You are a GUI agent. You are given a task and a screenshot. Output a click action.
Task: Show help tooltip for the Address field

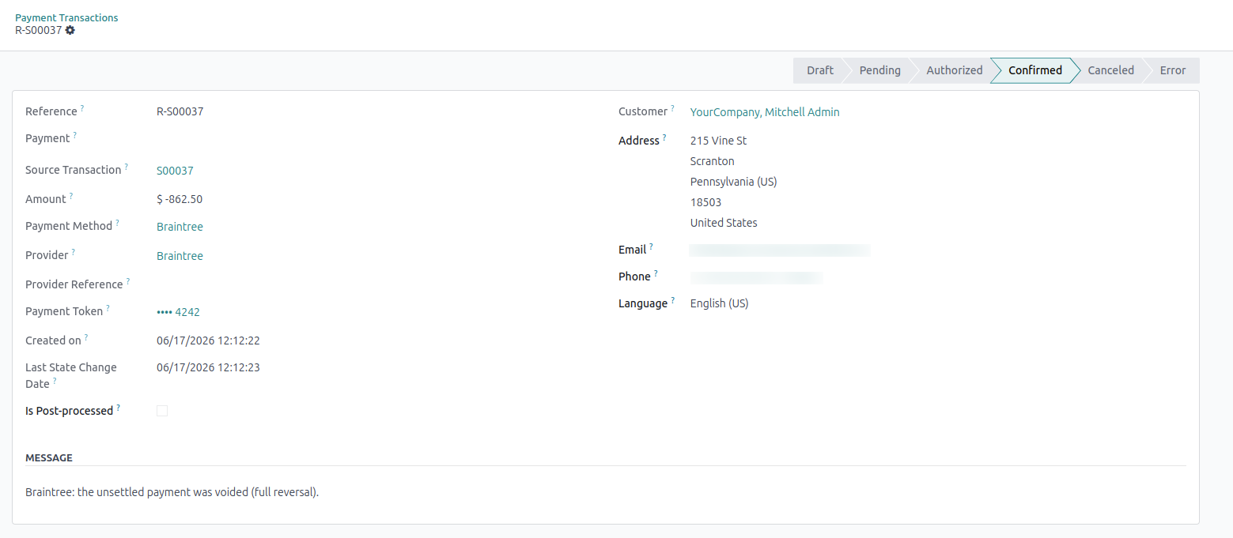[x=664, y=137]
